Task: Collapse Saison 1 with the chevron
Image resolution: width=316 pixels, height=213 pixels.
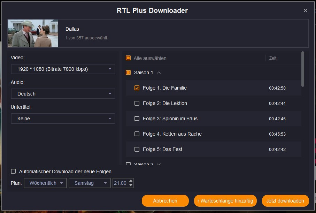Action: coord(159,73)
